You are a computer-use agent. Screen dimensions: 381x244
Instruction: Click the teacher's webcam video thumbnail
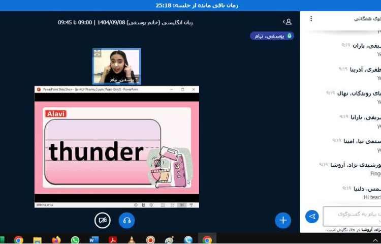coord(117,66)
